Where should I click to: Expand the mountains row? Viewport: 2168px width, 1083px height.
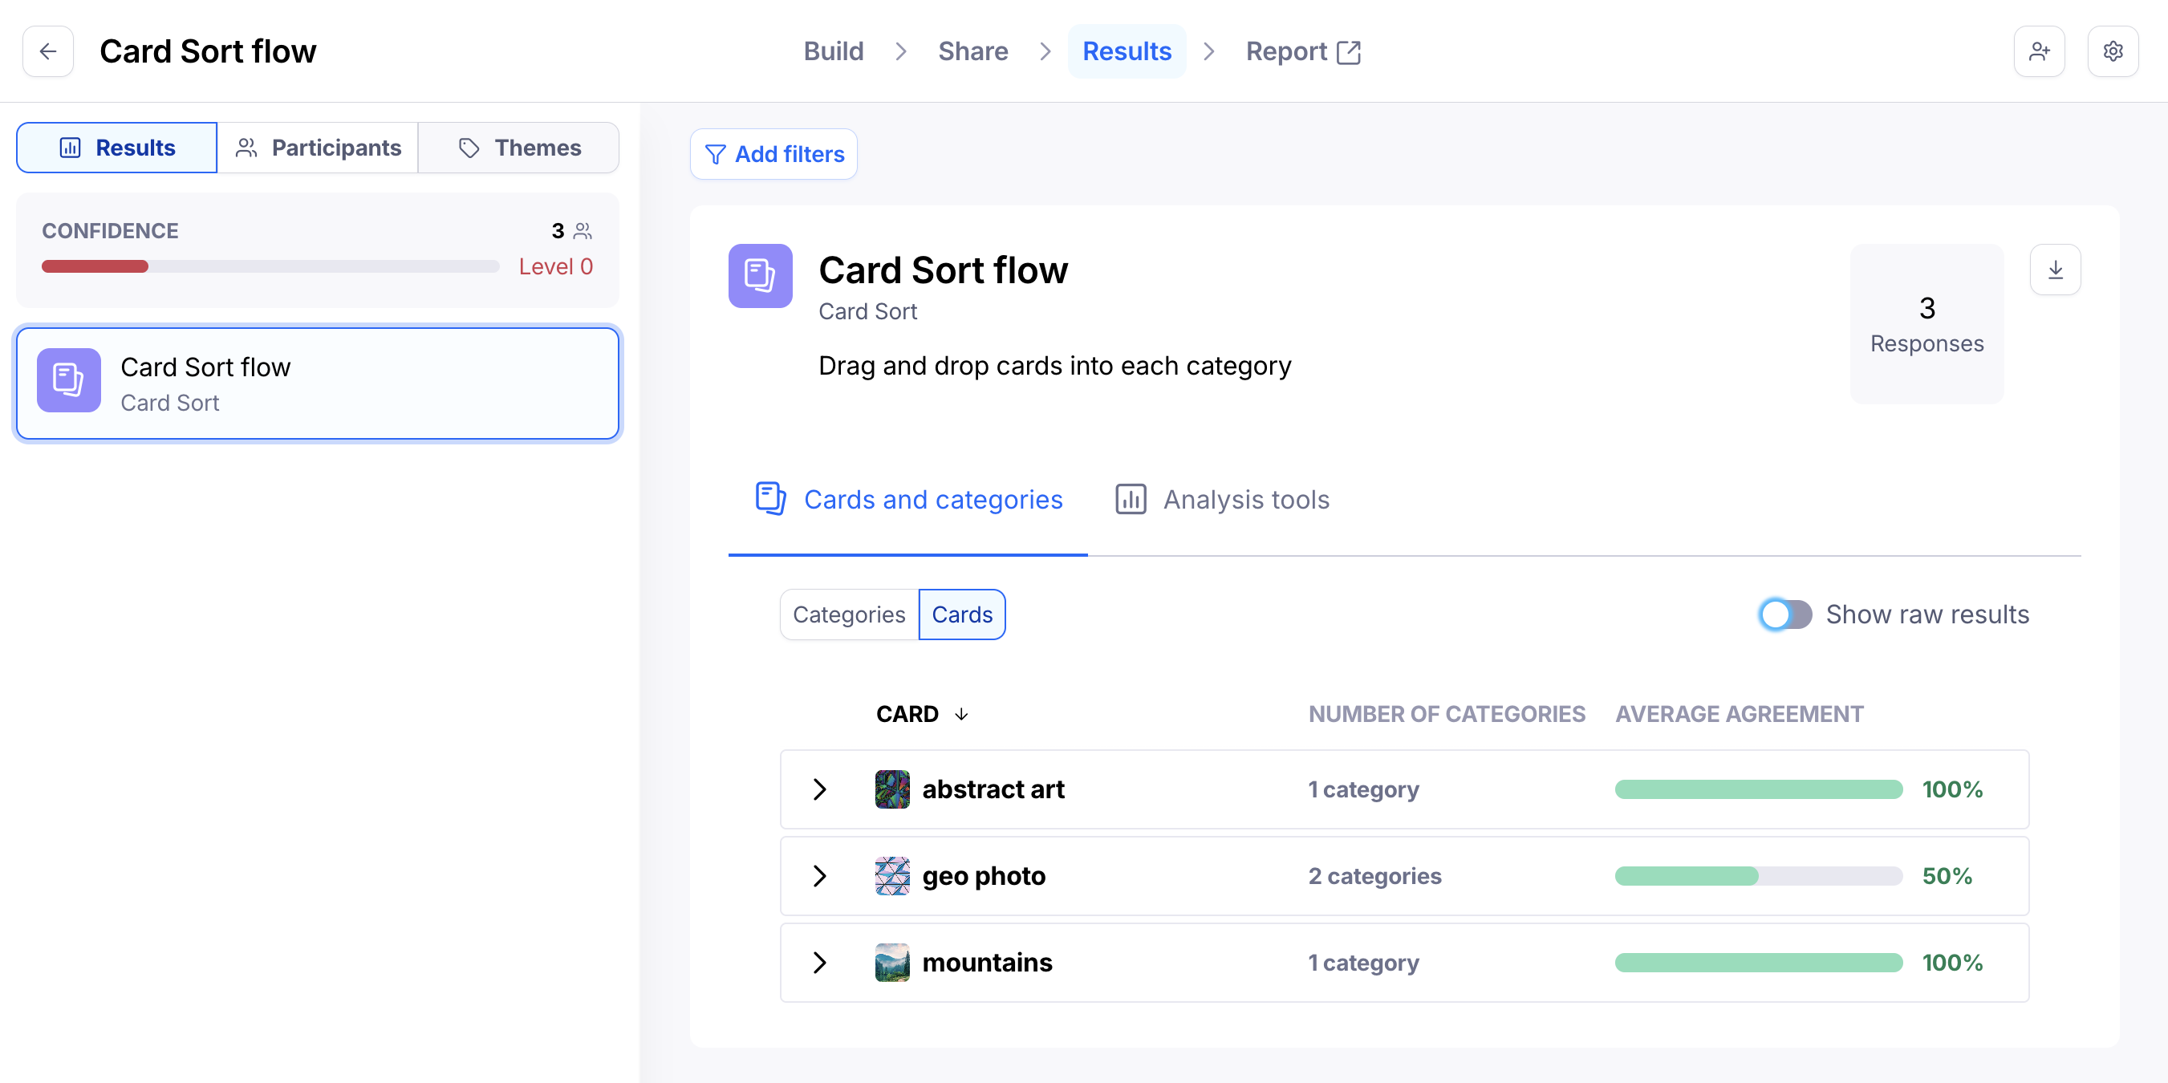coord(820,963)
